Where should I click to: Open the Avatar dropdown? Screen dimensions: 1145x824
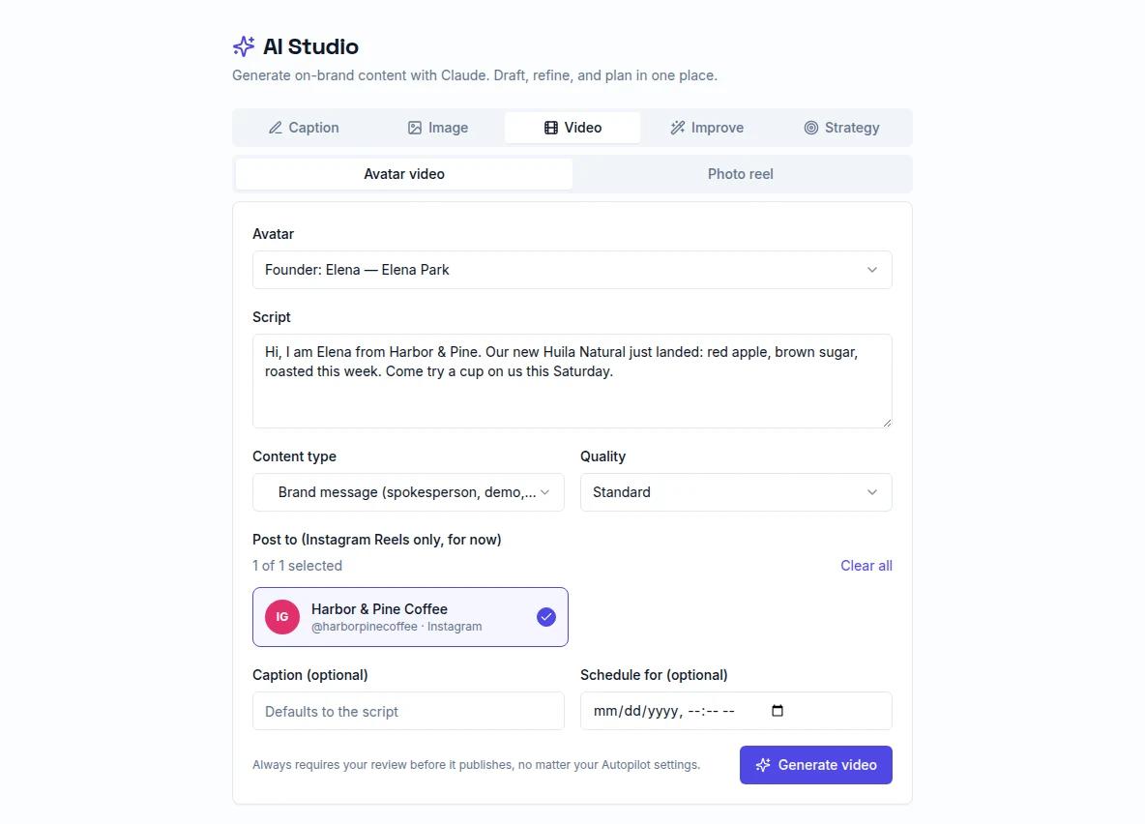pos(572,270)
